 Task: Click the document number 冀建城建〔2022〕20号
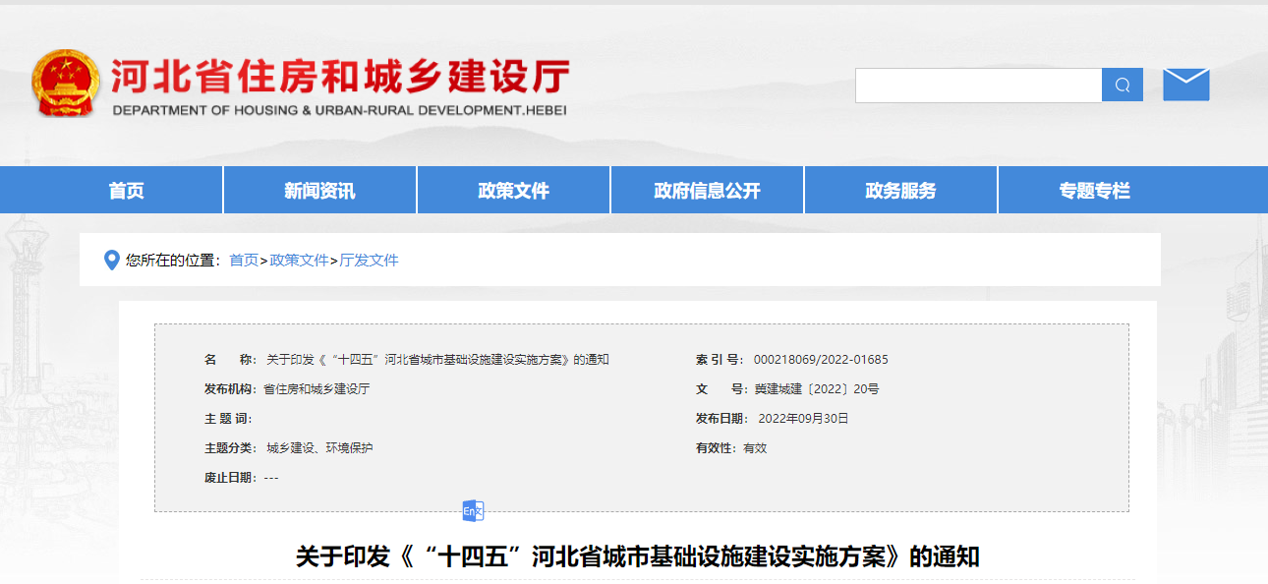click(816, 389)
